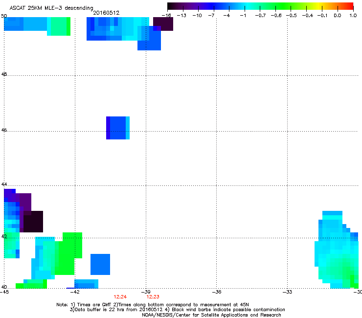Viewport: 362px width, 318px height.
Task: Click the dark black data patch near 43N
Action: (33, 222)
